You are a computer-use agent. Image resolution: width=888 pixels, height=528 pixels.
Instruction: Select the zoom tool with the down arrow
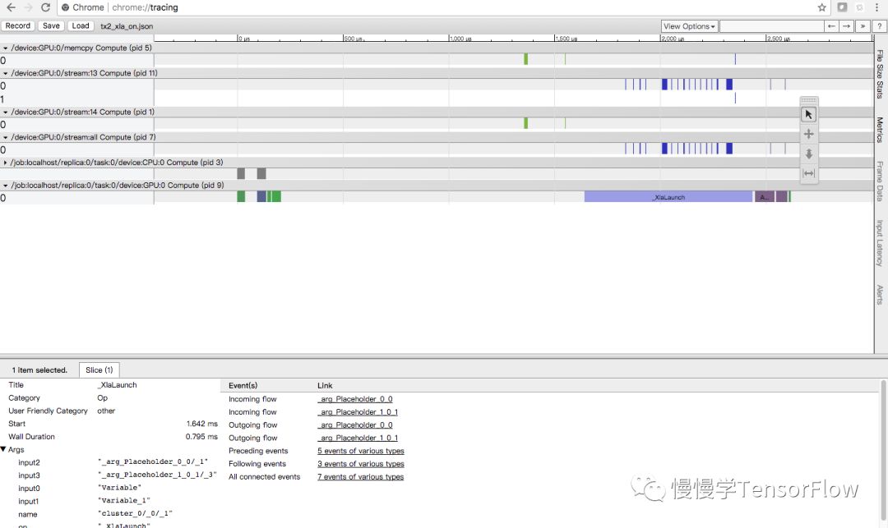[x=809, y=154]
